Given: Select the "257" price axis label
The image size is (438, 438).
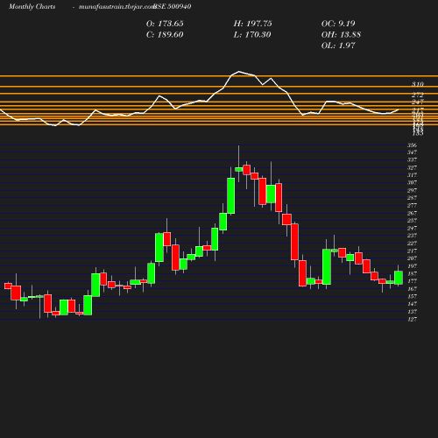Looking at the screenshot, I should (412, 221).
